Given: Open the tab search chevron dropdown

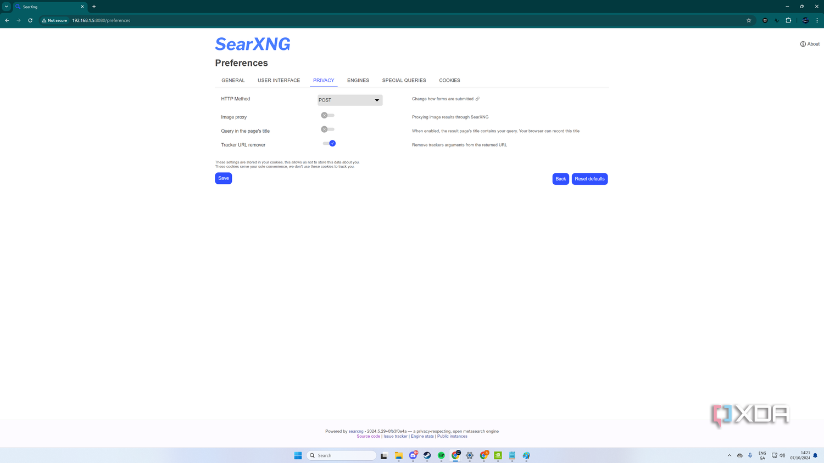Looking at the screenshot, I should (x=7, y=7).
